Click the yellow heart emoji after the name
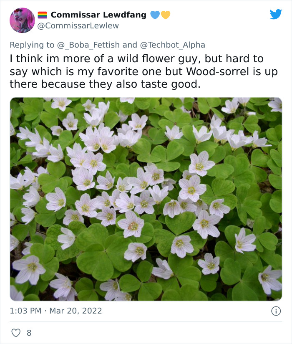Viewport: 292px width, 344px height. pyautogui.click(x=166, y=15)
